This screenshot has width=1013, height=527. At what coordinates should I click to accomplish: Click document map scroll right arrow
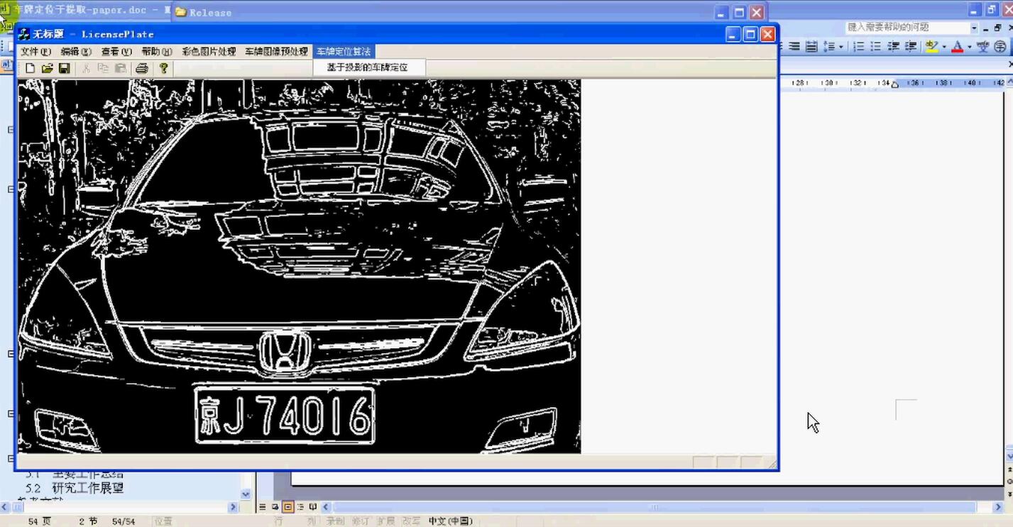click(x=233, y=507)
